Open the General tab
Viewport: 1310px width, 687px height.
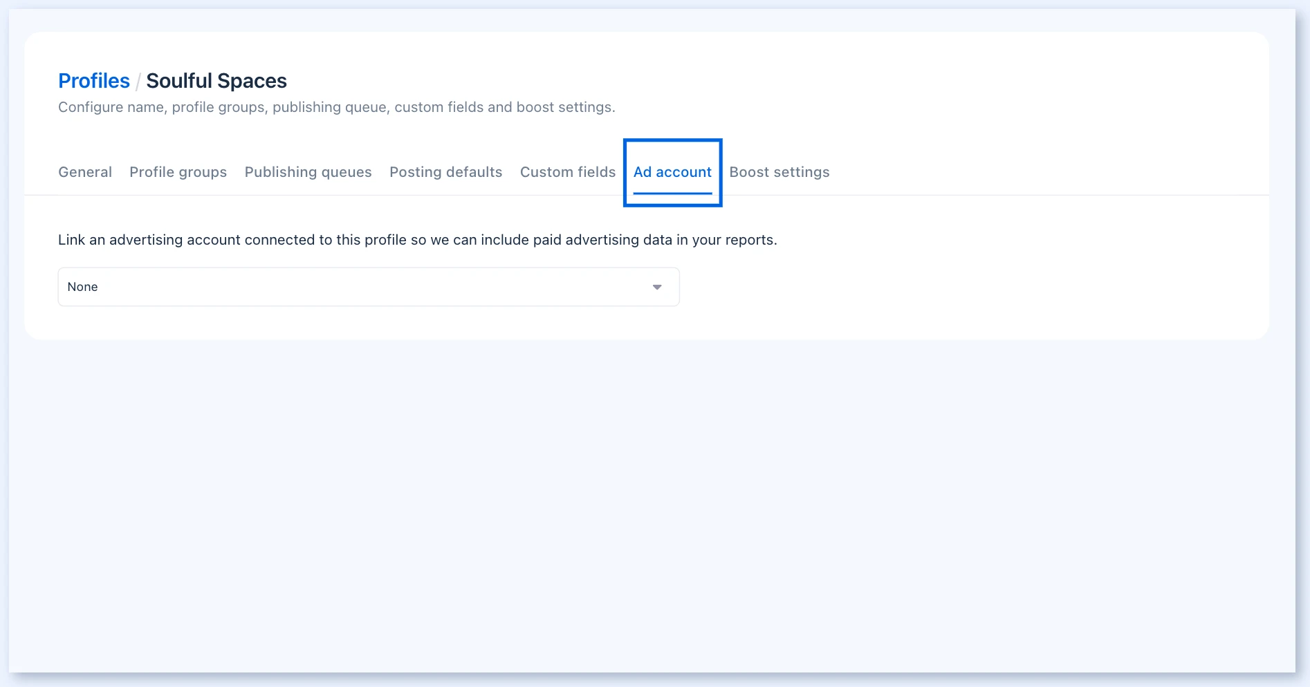[85, 172]
